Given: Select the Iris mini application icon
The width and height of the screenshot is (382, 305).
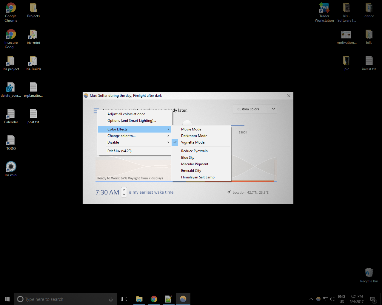Looking at the screenshot, I should coord(11,169).
